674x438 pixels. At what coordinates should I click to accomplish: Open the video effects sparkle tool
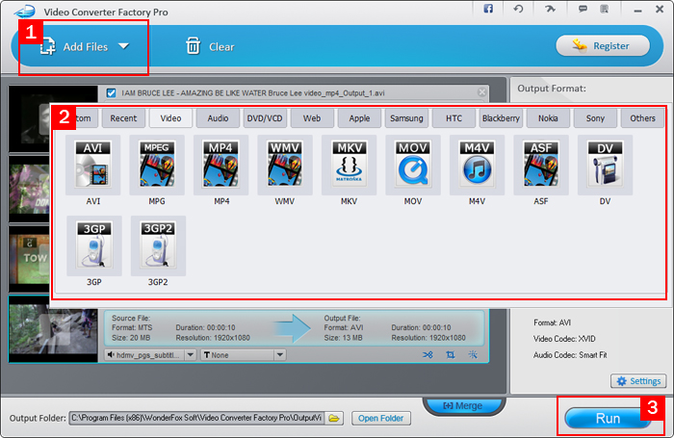[473, 354]
